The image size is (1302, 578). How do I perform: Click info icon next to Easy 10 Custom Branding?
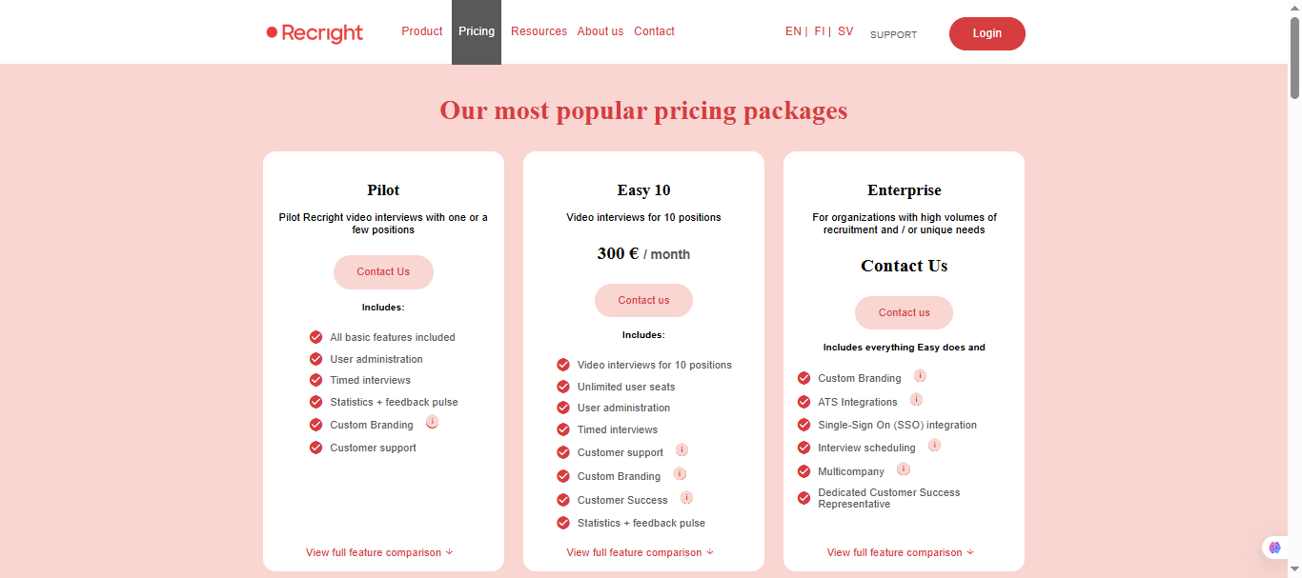[680, 474]
